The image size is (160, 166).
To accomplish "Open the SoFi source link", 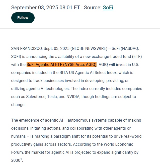I will tap(108, 8).
